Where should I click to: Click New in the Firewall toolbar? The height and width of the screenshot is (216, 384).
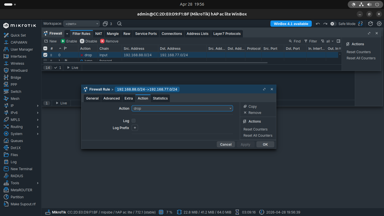pos(51,41)
